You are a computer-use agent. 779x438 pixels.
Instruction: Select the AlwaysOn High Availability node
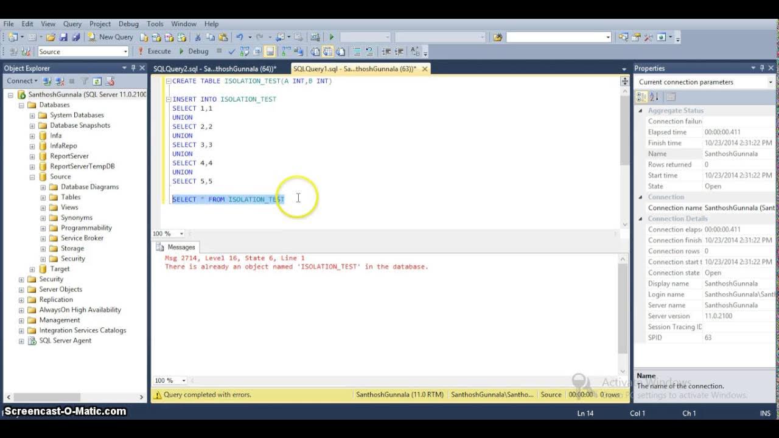coord(80,310)
